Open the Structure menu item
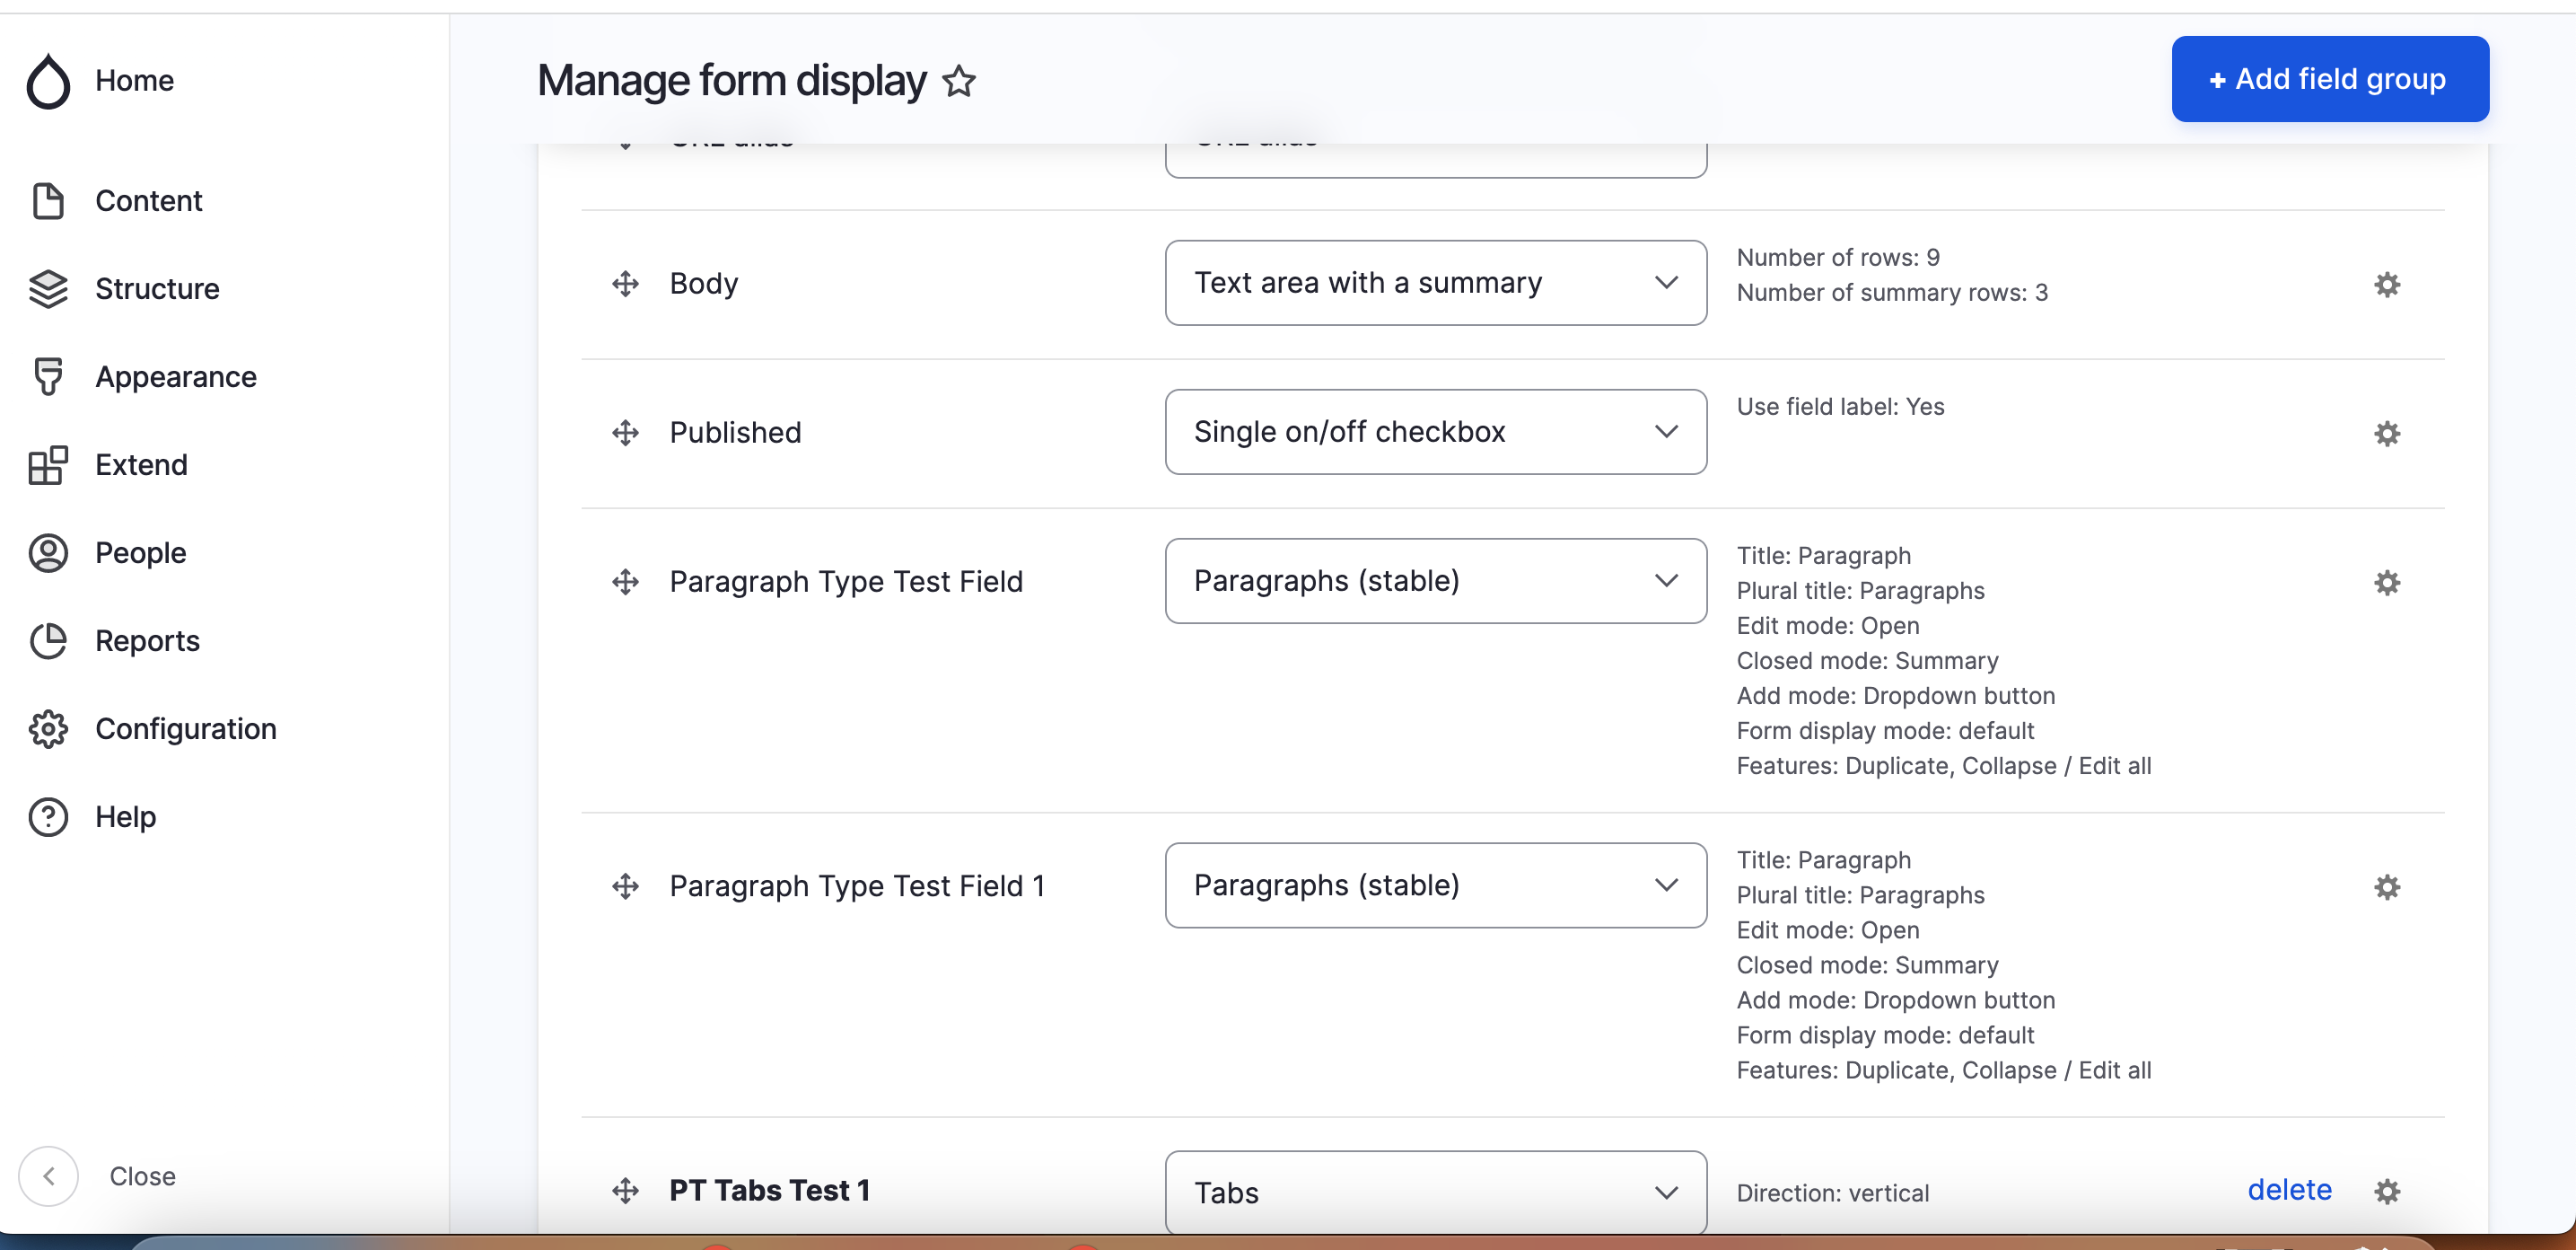The height and width of the screenshot is (1250, 2576). pyautogui.click(x=157, y=288)
